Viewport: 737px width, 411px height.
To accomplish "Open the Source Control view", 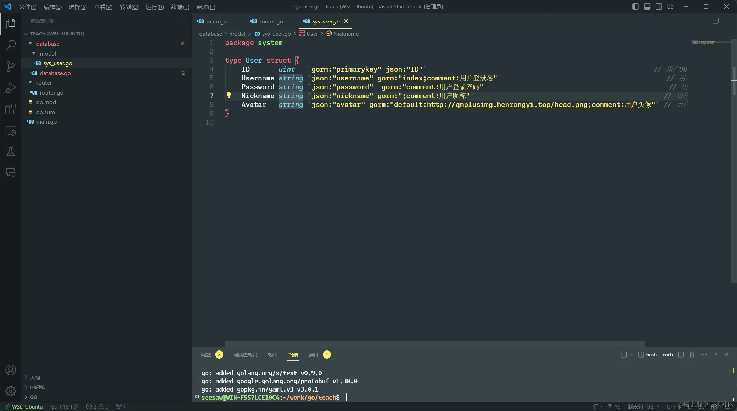I will coord(11,66).
